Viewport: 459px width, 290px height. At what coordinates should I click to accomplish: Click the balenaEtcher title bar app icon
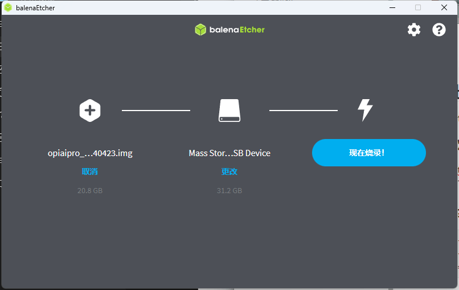[x=8, y=7]
